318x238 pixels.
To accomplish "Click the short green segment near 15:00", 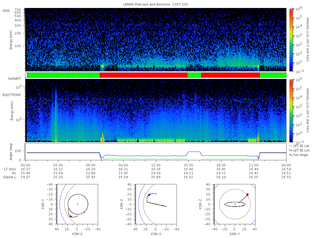I will coord(194,75).
